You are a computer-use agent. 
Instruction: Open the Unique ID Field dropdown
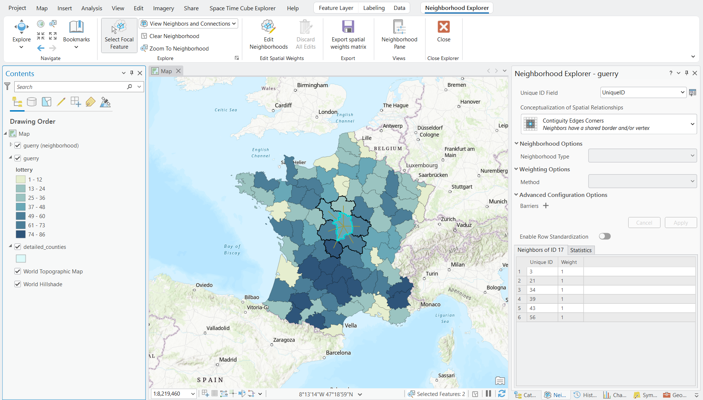click(643, 93)
